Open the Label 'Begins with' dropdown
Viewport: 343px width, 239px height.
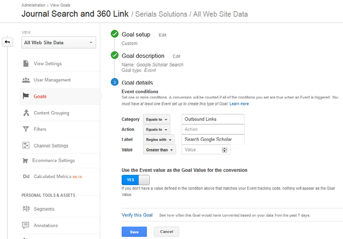(159, 140)
